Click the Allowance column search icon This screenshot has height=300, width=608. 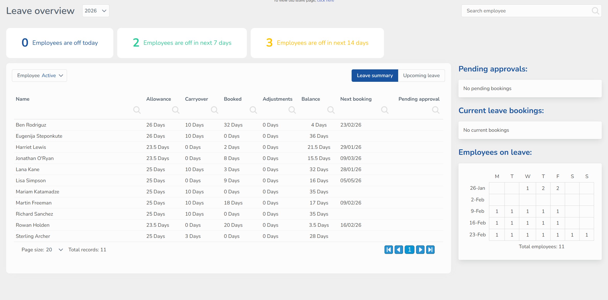pyautogui.click(x=176, y=110)
